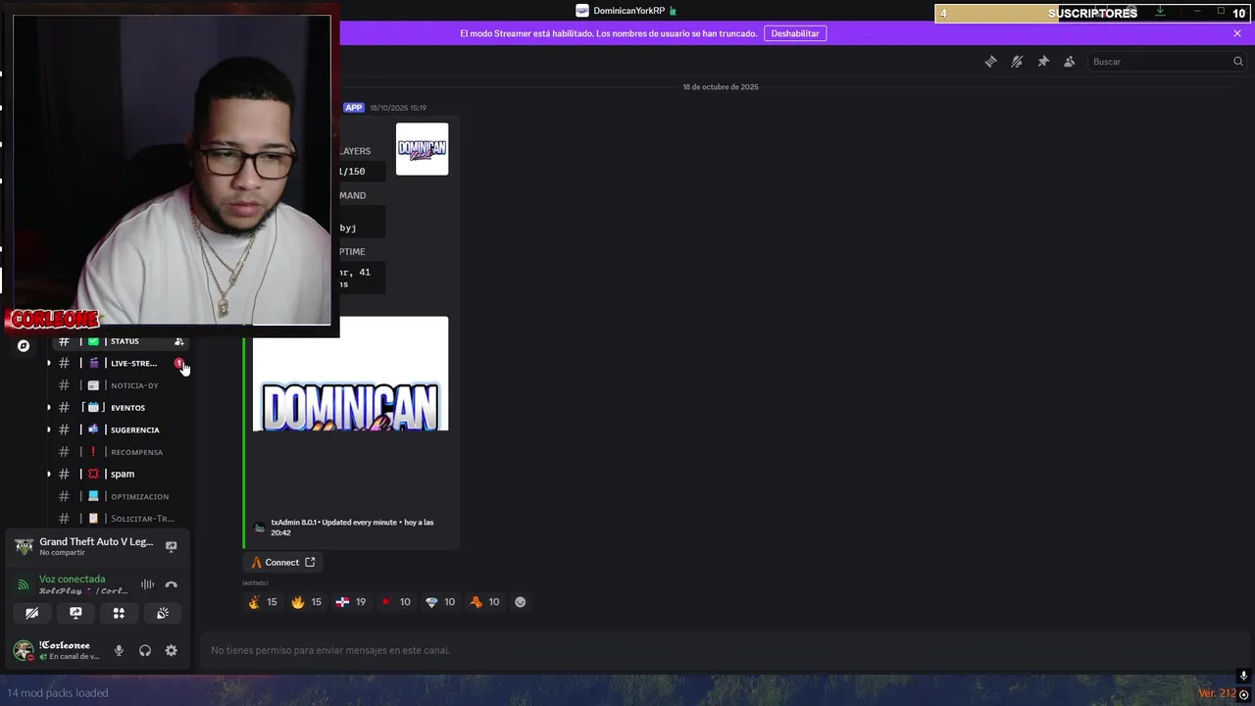Viewport: 1255px width, 706px height.
Task: Focus the Buscar search field
Action: tap(1166, 61)
